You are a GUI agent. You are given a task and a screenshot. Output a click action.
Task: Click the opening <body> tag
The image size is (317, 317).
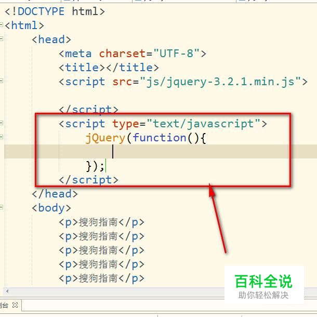51,208
